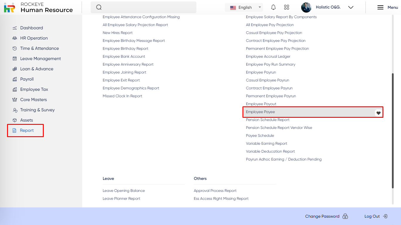The image size is (401, 225).
Task: Open Dashboard in the sidebar
Action: tap(31, 28)
